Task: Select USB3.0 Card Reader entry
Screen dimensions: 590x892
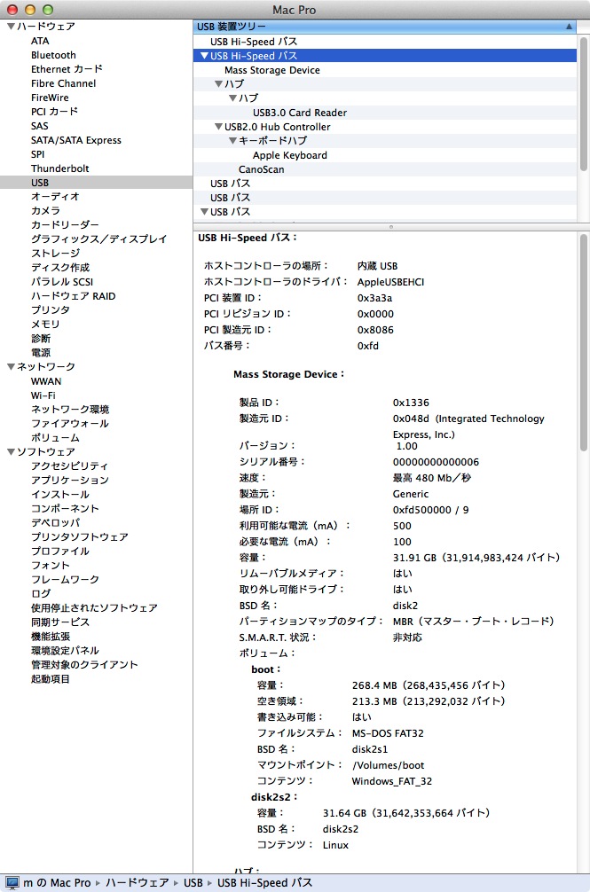Action: click(299, 113)
